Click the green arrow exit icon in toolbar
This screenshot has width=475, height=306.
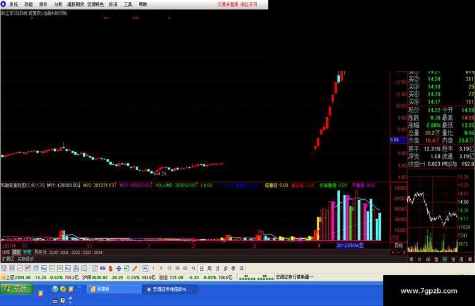click(x=126, y=268)
